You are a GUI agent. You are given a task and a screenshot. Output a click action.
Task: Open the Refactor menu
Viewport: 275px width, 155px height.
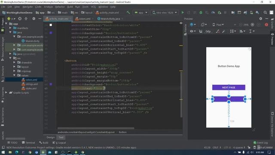click(60, 7)
